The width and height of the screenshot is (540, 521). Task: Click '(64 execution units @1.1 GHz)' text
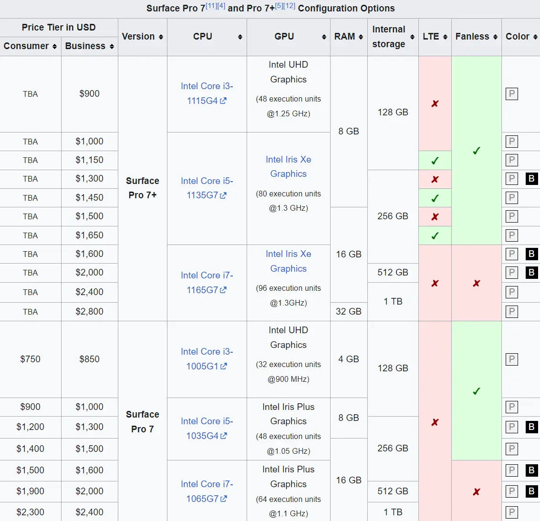[x=288, y=506]
